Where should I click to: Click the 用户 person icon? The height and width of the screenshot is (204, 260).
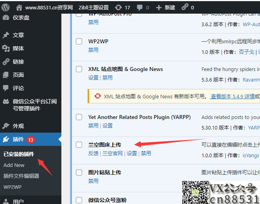pyautogui.click(x=6, y=202)
